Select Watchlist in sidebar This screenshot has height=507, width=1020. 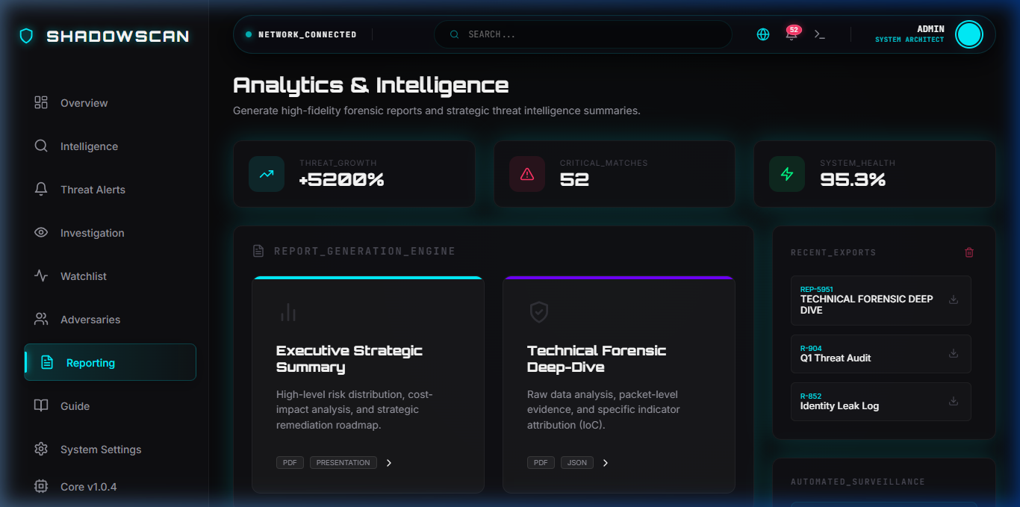coord(111,276)
